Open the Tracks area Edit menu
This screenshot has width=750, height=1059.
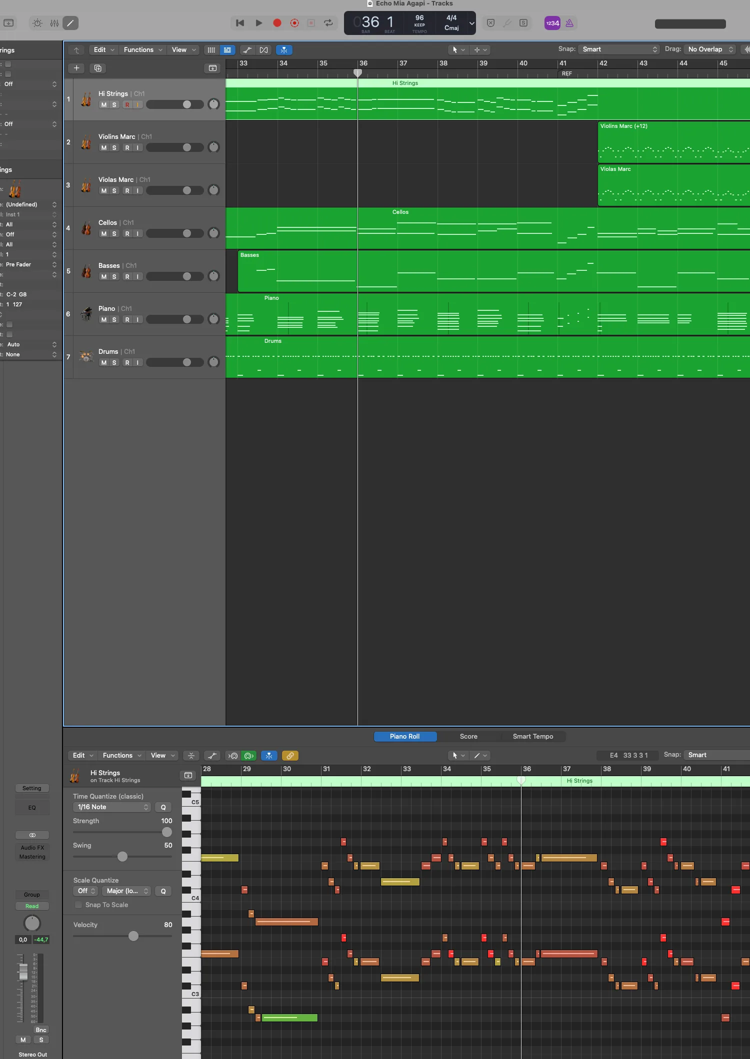pos(104,50)
